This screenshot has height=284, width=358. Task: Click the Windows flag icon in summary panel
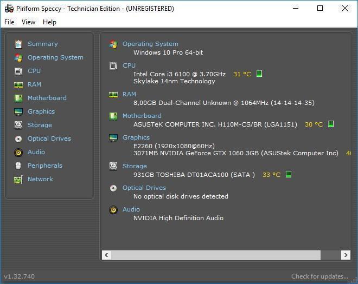point(113,44)
